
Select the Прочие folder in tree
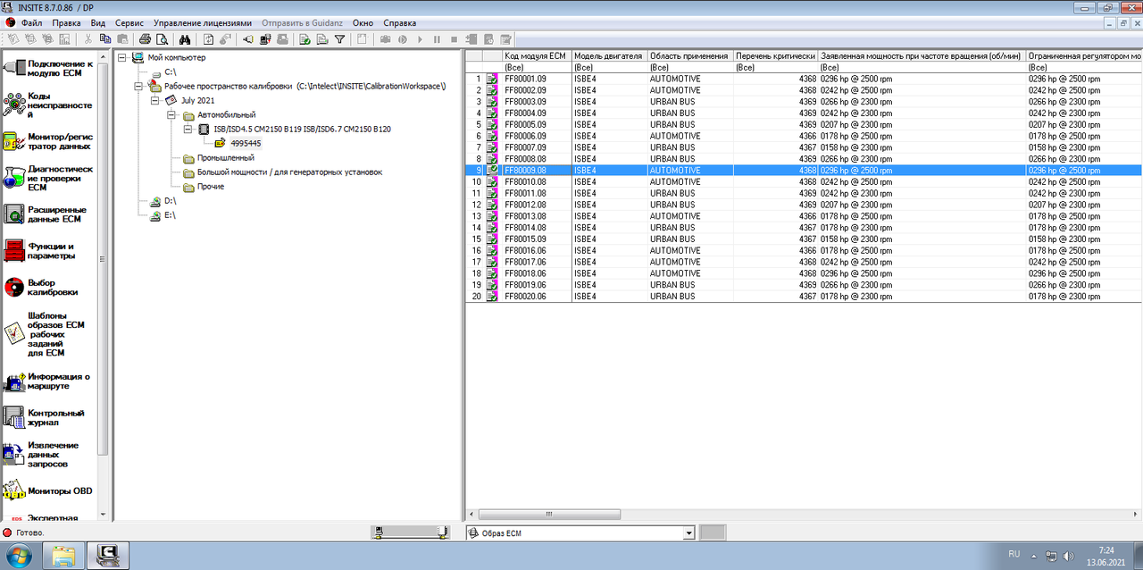tap(211, 187)
